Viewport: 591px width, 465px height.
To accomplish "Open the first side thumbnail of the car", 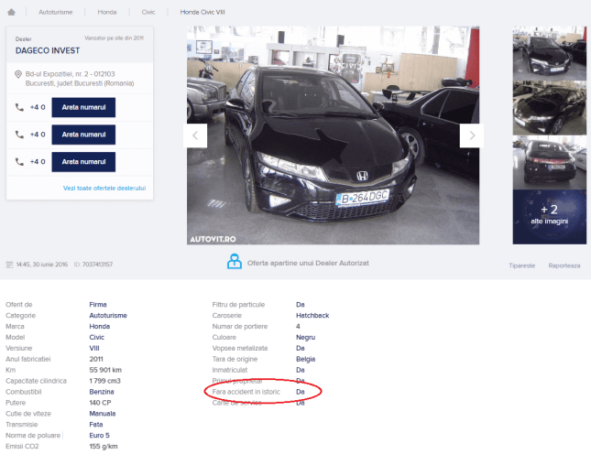I will 550,53.
